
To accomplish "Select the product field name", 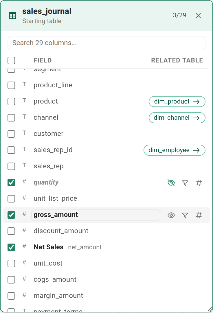I will click(x=46, y=102).
